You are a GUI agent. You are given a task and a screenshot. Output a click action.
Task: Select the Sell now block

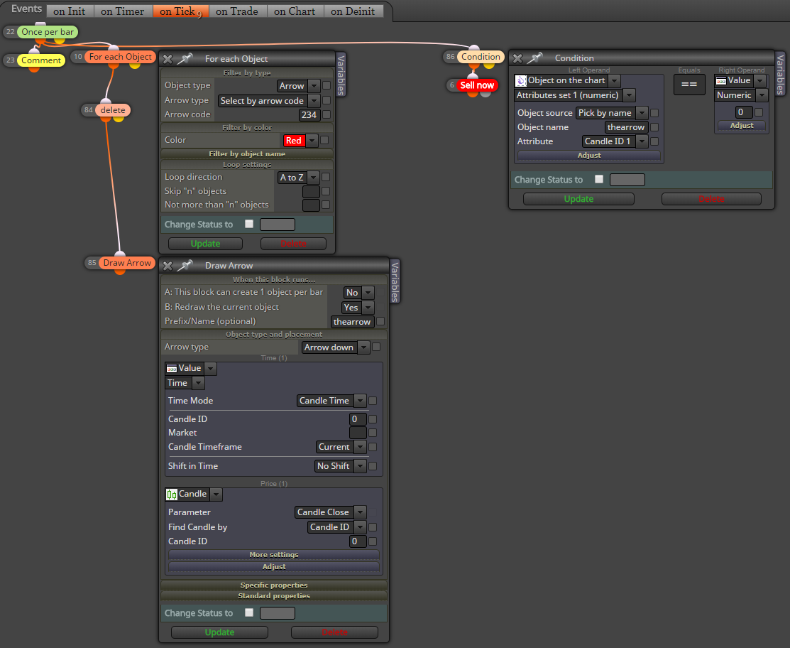click(477, 85)
